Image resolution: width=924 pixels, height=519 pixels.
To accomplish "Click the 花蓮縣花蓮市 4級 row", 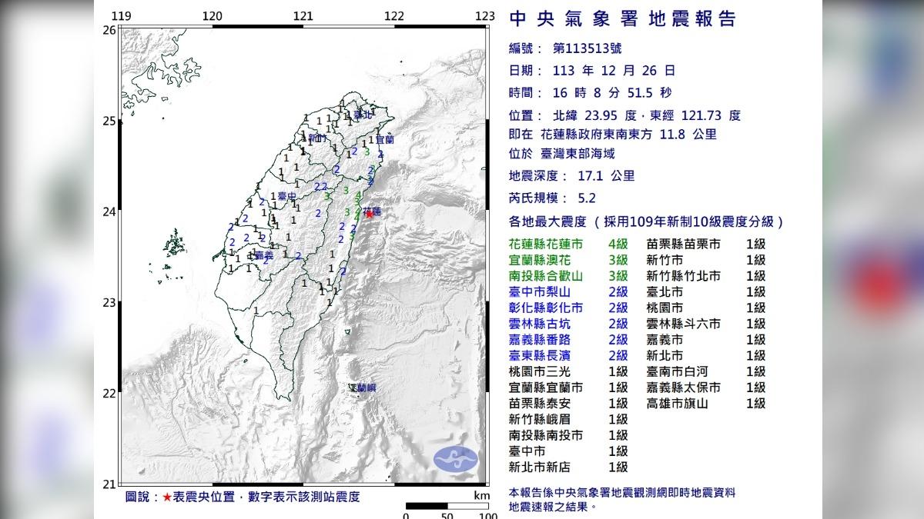I will pos(568,244).
